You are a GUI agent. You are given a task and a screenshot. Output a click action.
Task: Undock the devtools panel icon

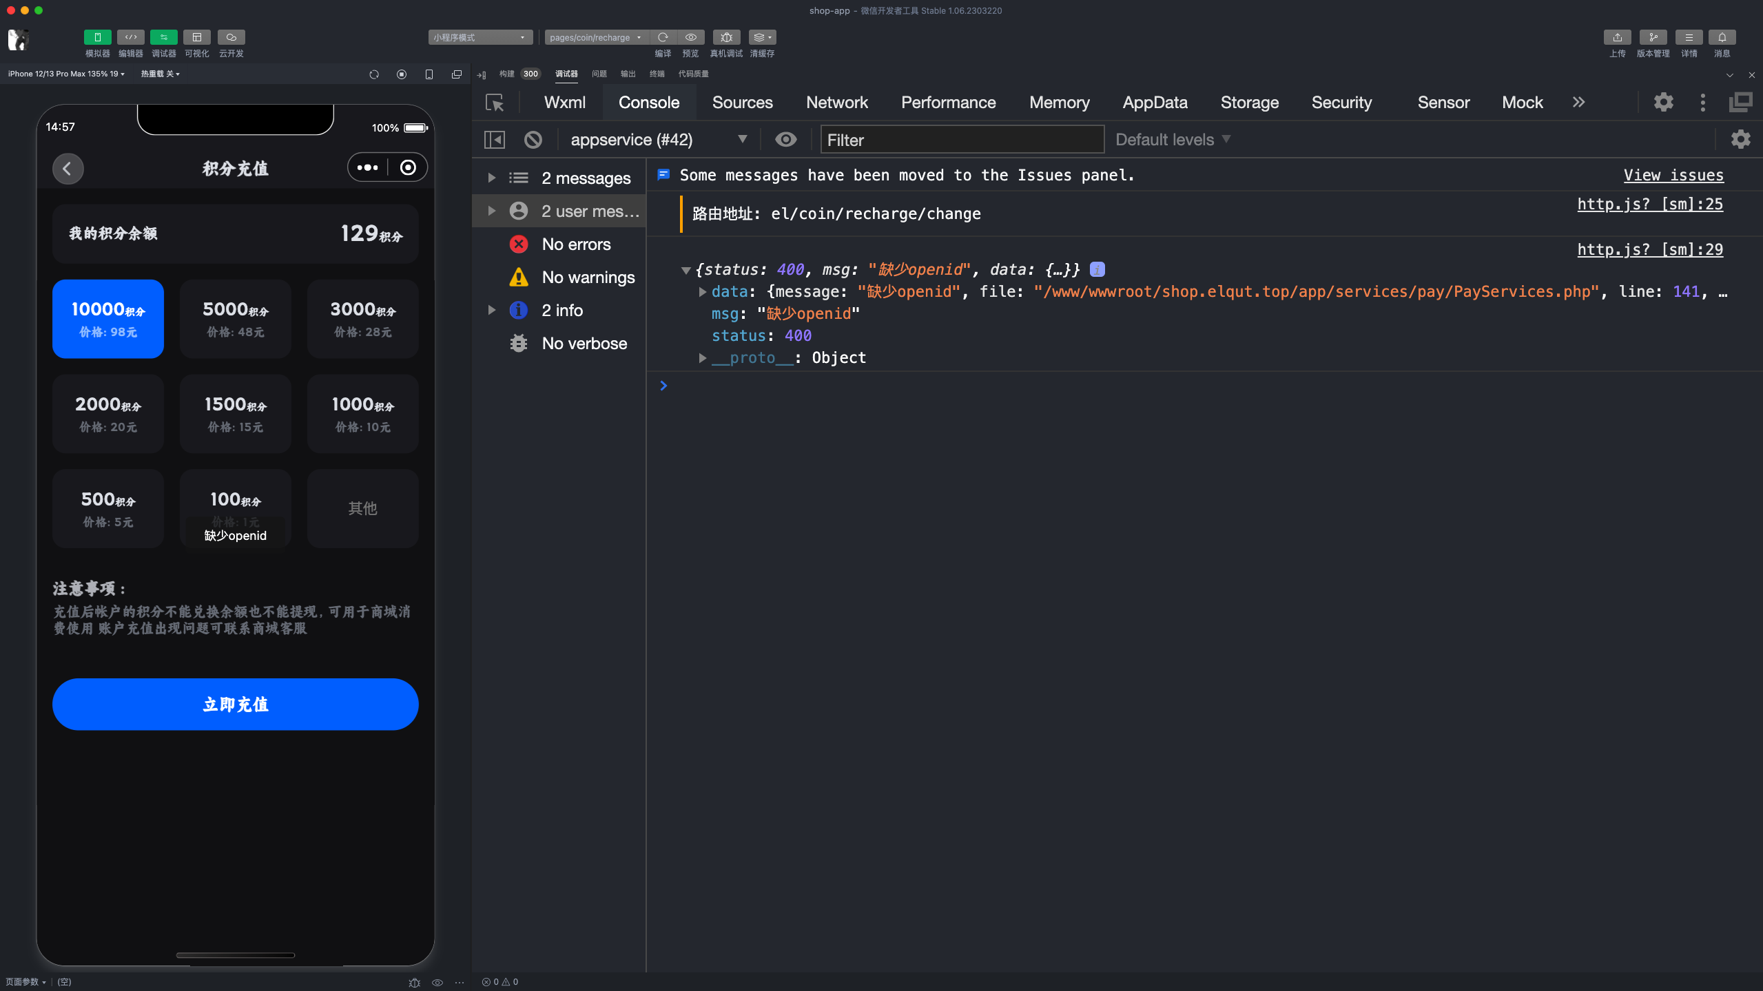pyautogui.click(x=1740, y=103)
